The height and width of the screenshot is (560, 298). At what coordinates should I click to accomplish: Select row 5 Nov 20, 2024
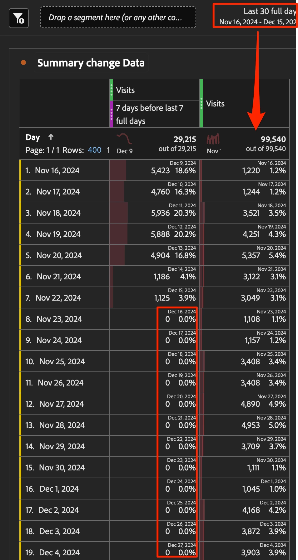pos(64,255)
